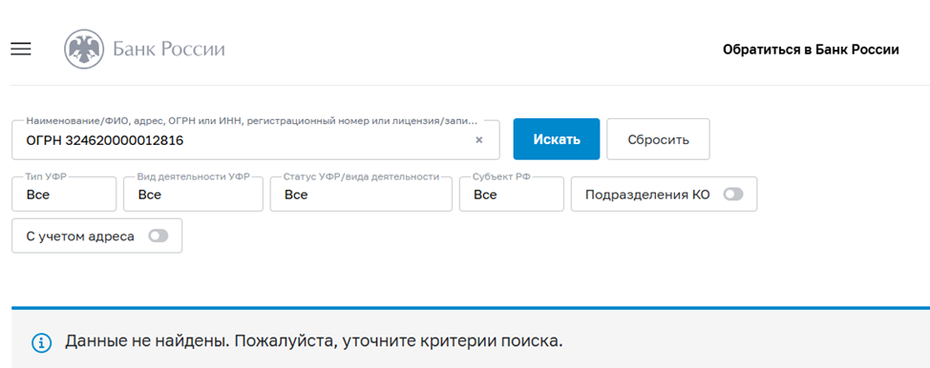Open the Вид деятельности УФР dropdown
This screenshot has width=930, height=368.
click(x=194, y=194)
